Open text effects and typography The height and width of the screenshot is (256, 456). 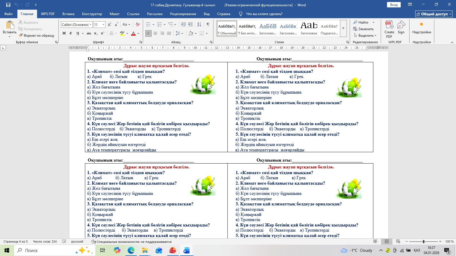[111, 33]
